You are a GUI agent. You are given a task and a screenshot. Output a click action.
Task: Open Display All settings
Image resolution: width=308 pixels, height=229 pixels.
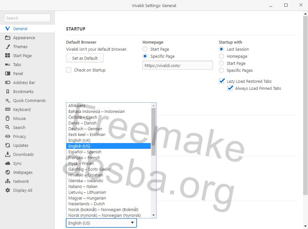tap(27, 190)
